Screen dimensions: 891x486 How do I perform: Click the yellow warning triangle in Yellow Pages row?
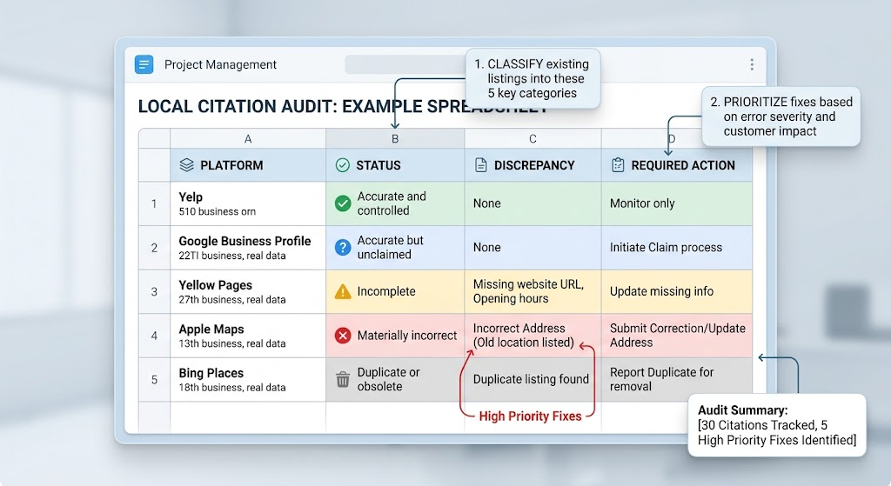pyautogui.click(x=343, y=291)
